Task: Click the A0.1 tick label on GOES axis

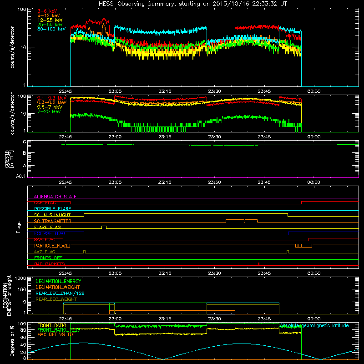Action: (x=21, y=177)
